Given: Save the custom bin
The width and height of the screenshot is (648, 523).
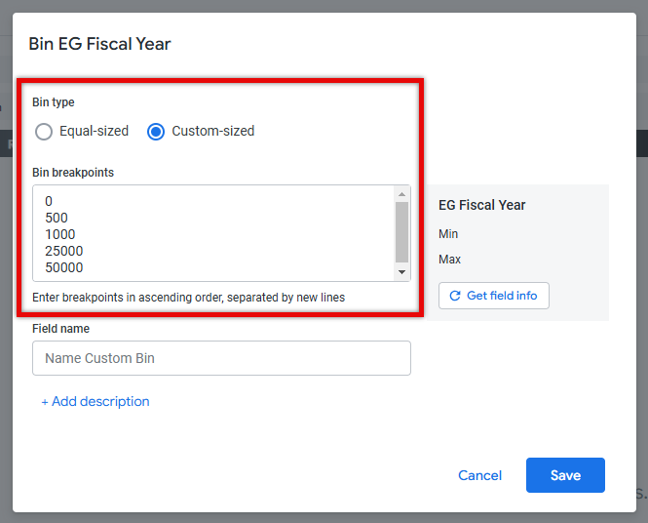Looking at the screenshot, I should point(565,475).
